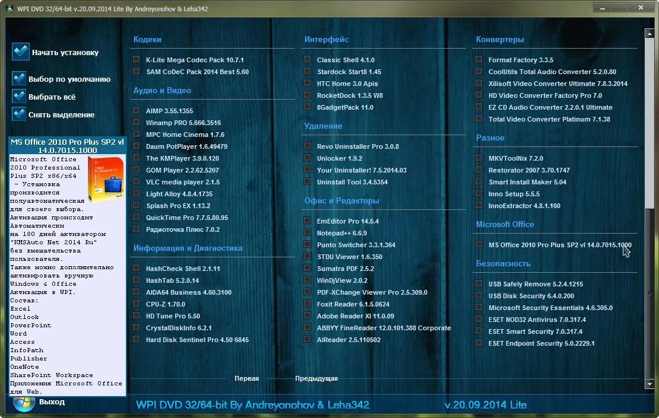Click the Smart Install Maker 5.04 label

tap(527, 182)
